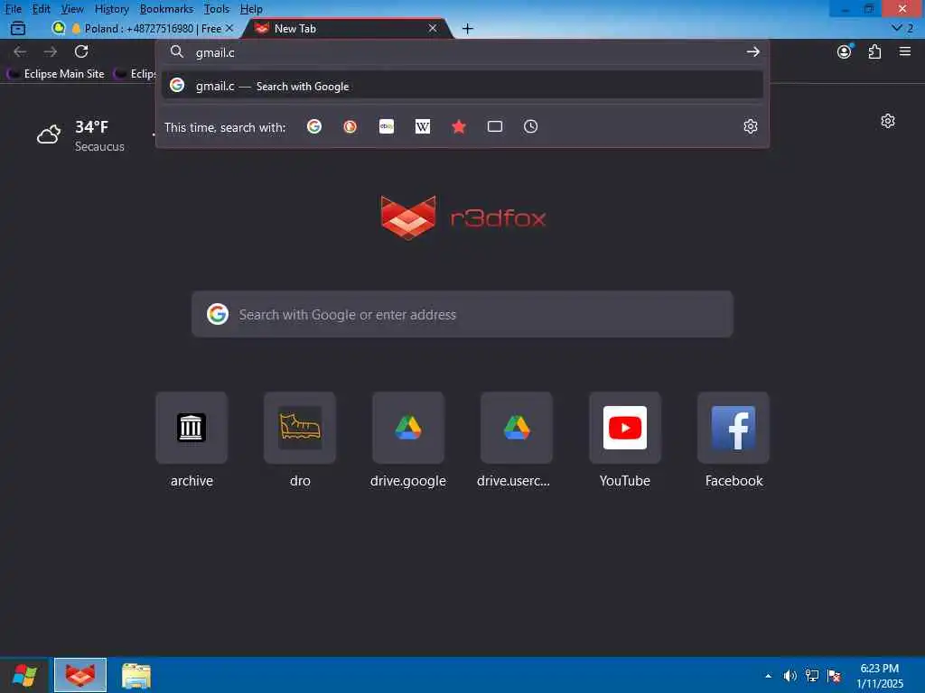Screen dimensions: 925x693
Task: Search history with clock icon
Action: click(x=531, y=126)
